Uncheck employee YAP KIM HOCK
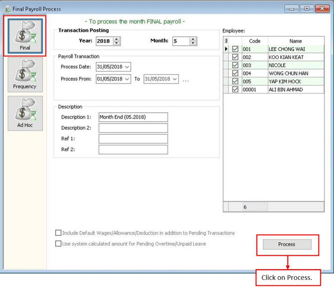 click(x=235, y=81)
